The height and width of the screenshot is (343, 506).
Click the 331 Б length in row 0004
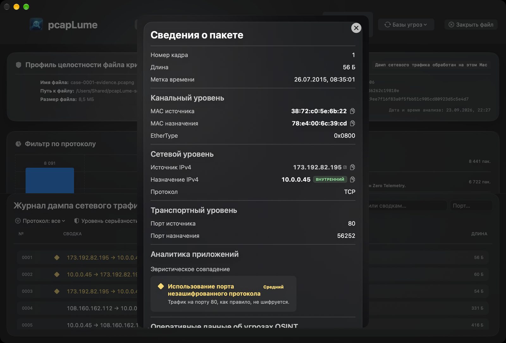(x=477, y=308)
